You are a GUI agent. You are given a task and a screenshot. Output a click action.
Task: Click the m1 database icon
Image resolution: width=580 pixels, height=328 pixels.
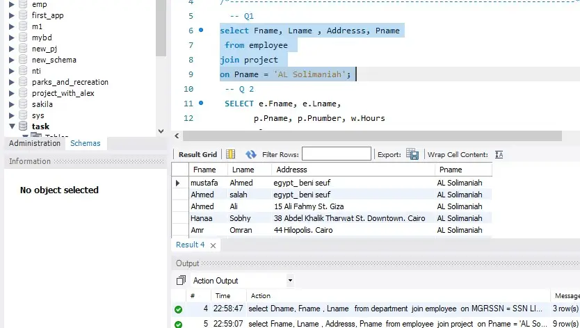coord(23,26)
